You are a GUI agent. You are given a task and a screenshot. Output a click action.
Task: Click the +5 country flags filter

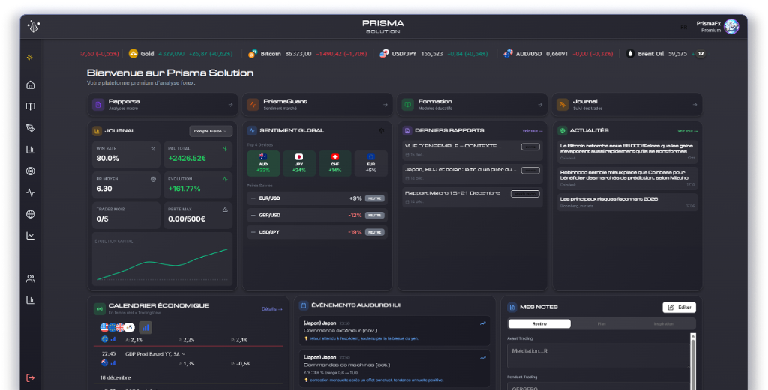tap(129, 327)
